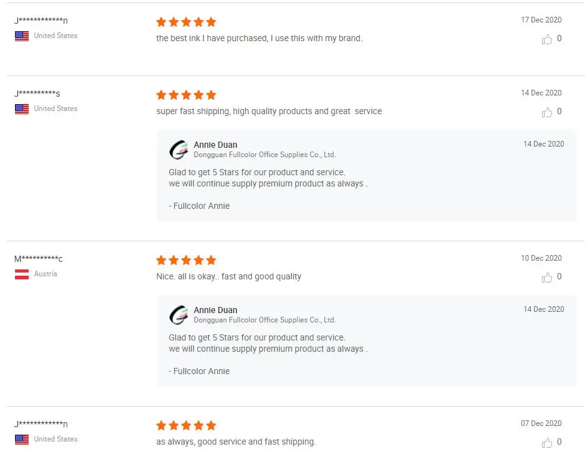Click the five-star rating on "best ink" review
The width and height of the screenshot is (587, 454).
point(186,22)
